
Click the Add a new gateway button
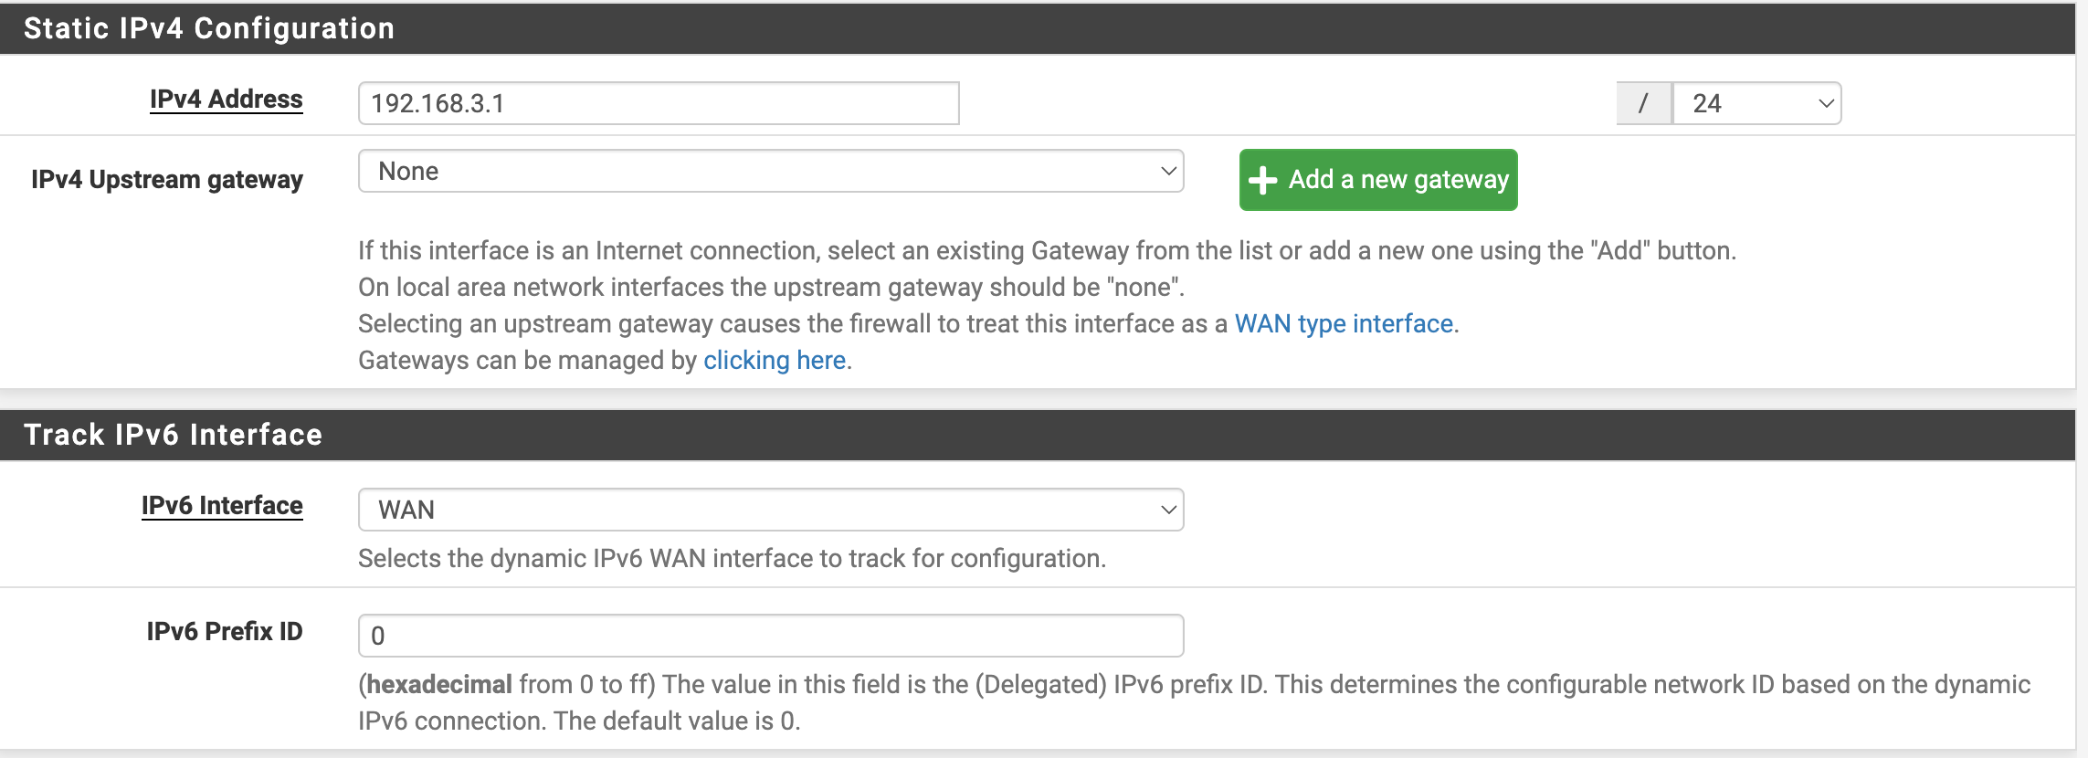1378,180
